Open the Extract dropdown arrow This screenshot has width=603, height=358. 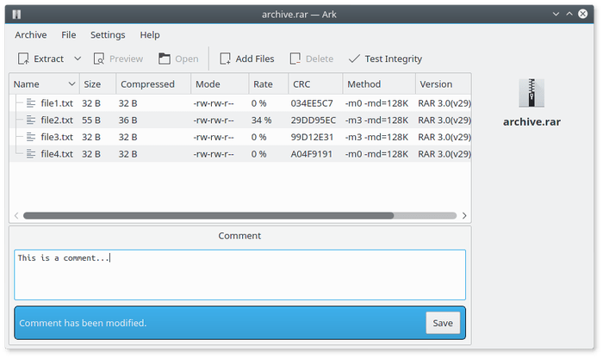click(x=78, y=59)
